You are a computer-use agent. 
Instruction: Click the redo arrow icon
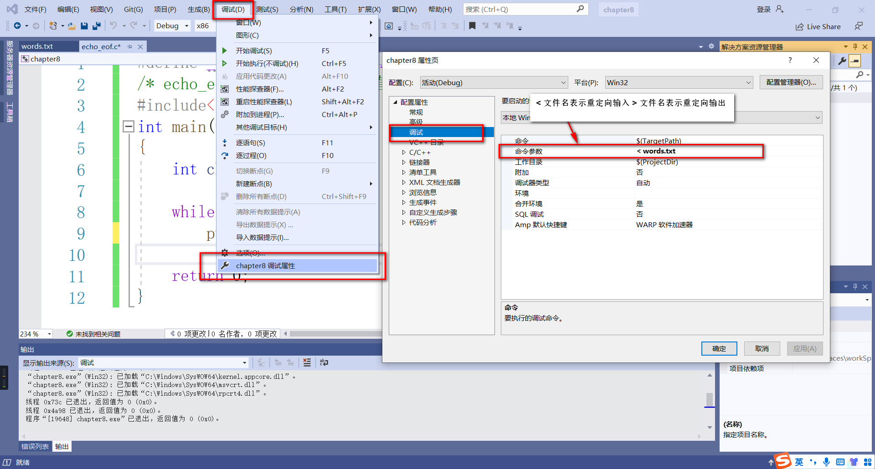[134, 26]
